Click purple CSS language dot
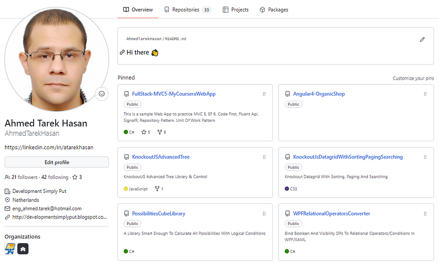This screenshot has width=439, height=266. tap(286, 188)
